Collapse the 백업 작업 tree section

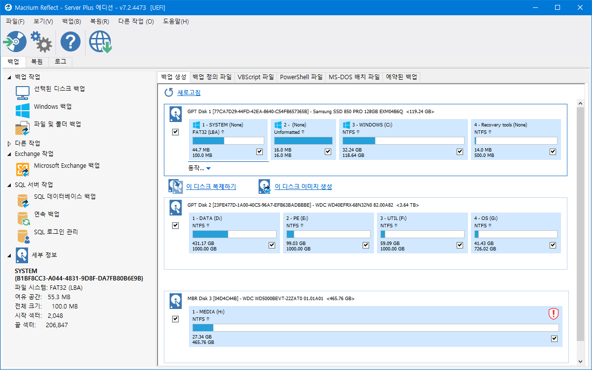coord(9,77)
